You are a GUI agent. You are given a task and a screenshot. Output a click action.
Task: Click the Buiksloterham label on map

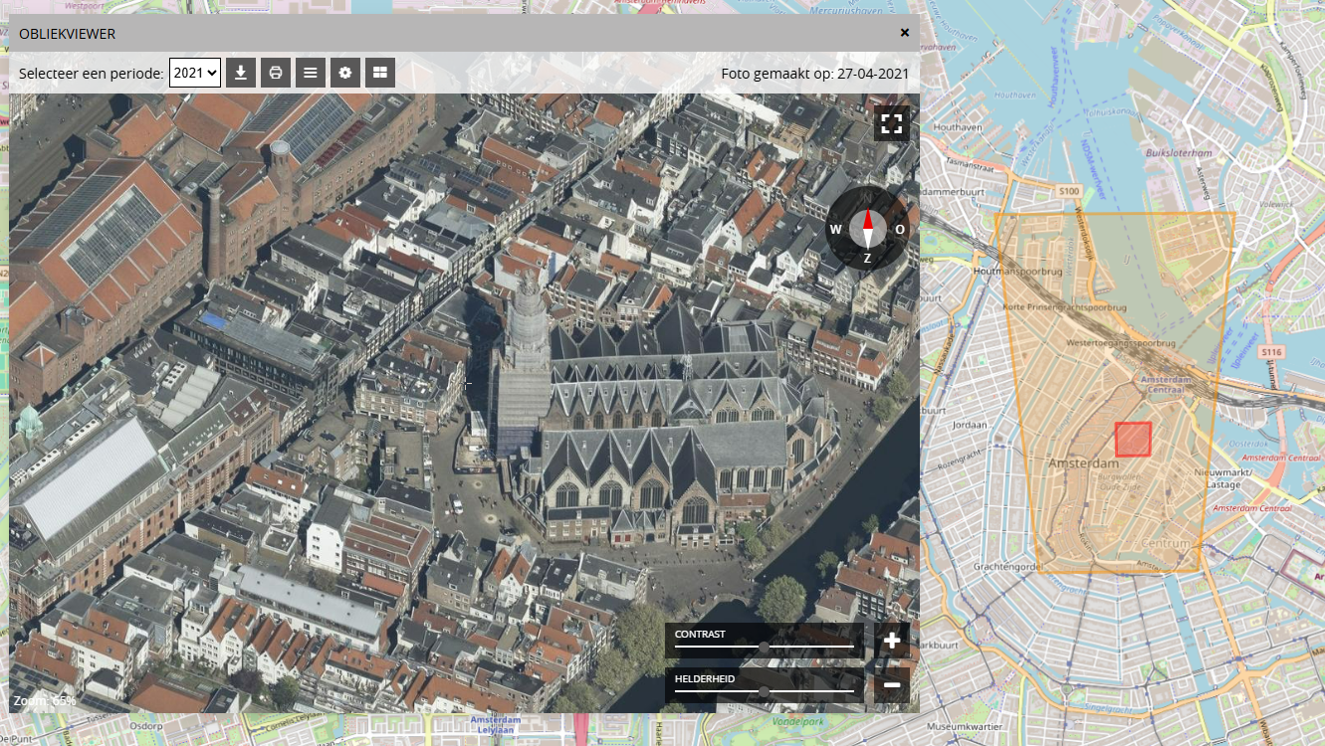click(1180, 153)
